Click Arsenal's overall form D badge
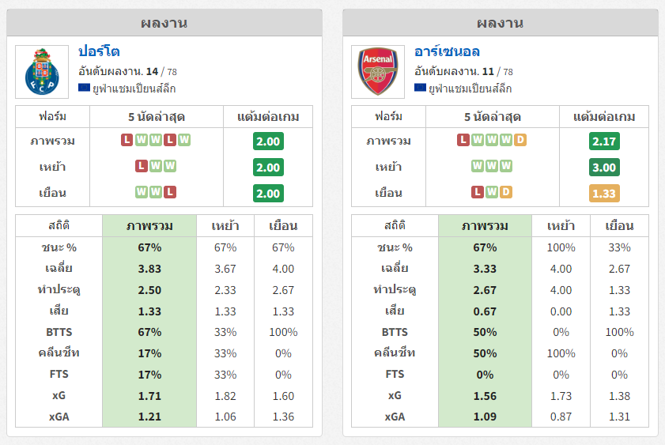 pos(520,140)
